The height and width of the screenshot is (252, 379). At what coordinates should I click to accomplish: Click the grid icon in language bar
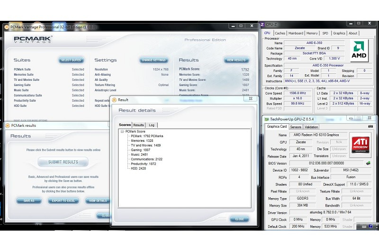(359, 226)
